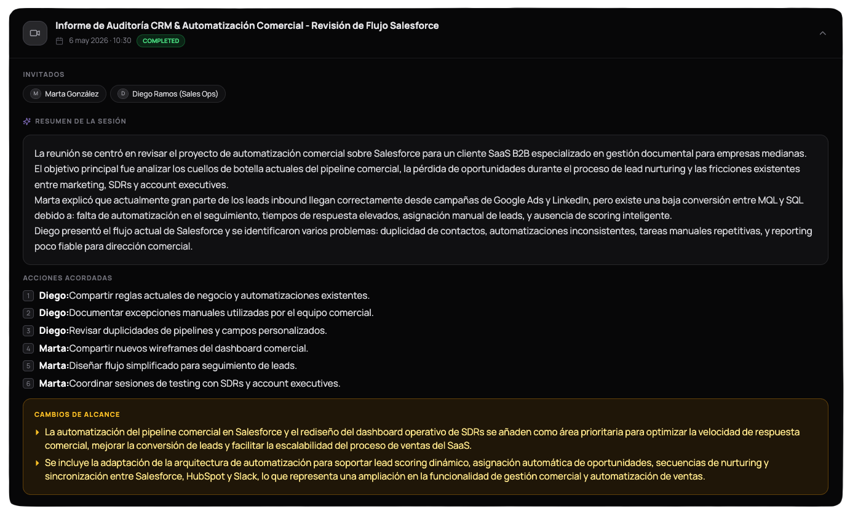Select action item number 3 badge
Viewport: 850px width, 514px height.
pos(28,331)
